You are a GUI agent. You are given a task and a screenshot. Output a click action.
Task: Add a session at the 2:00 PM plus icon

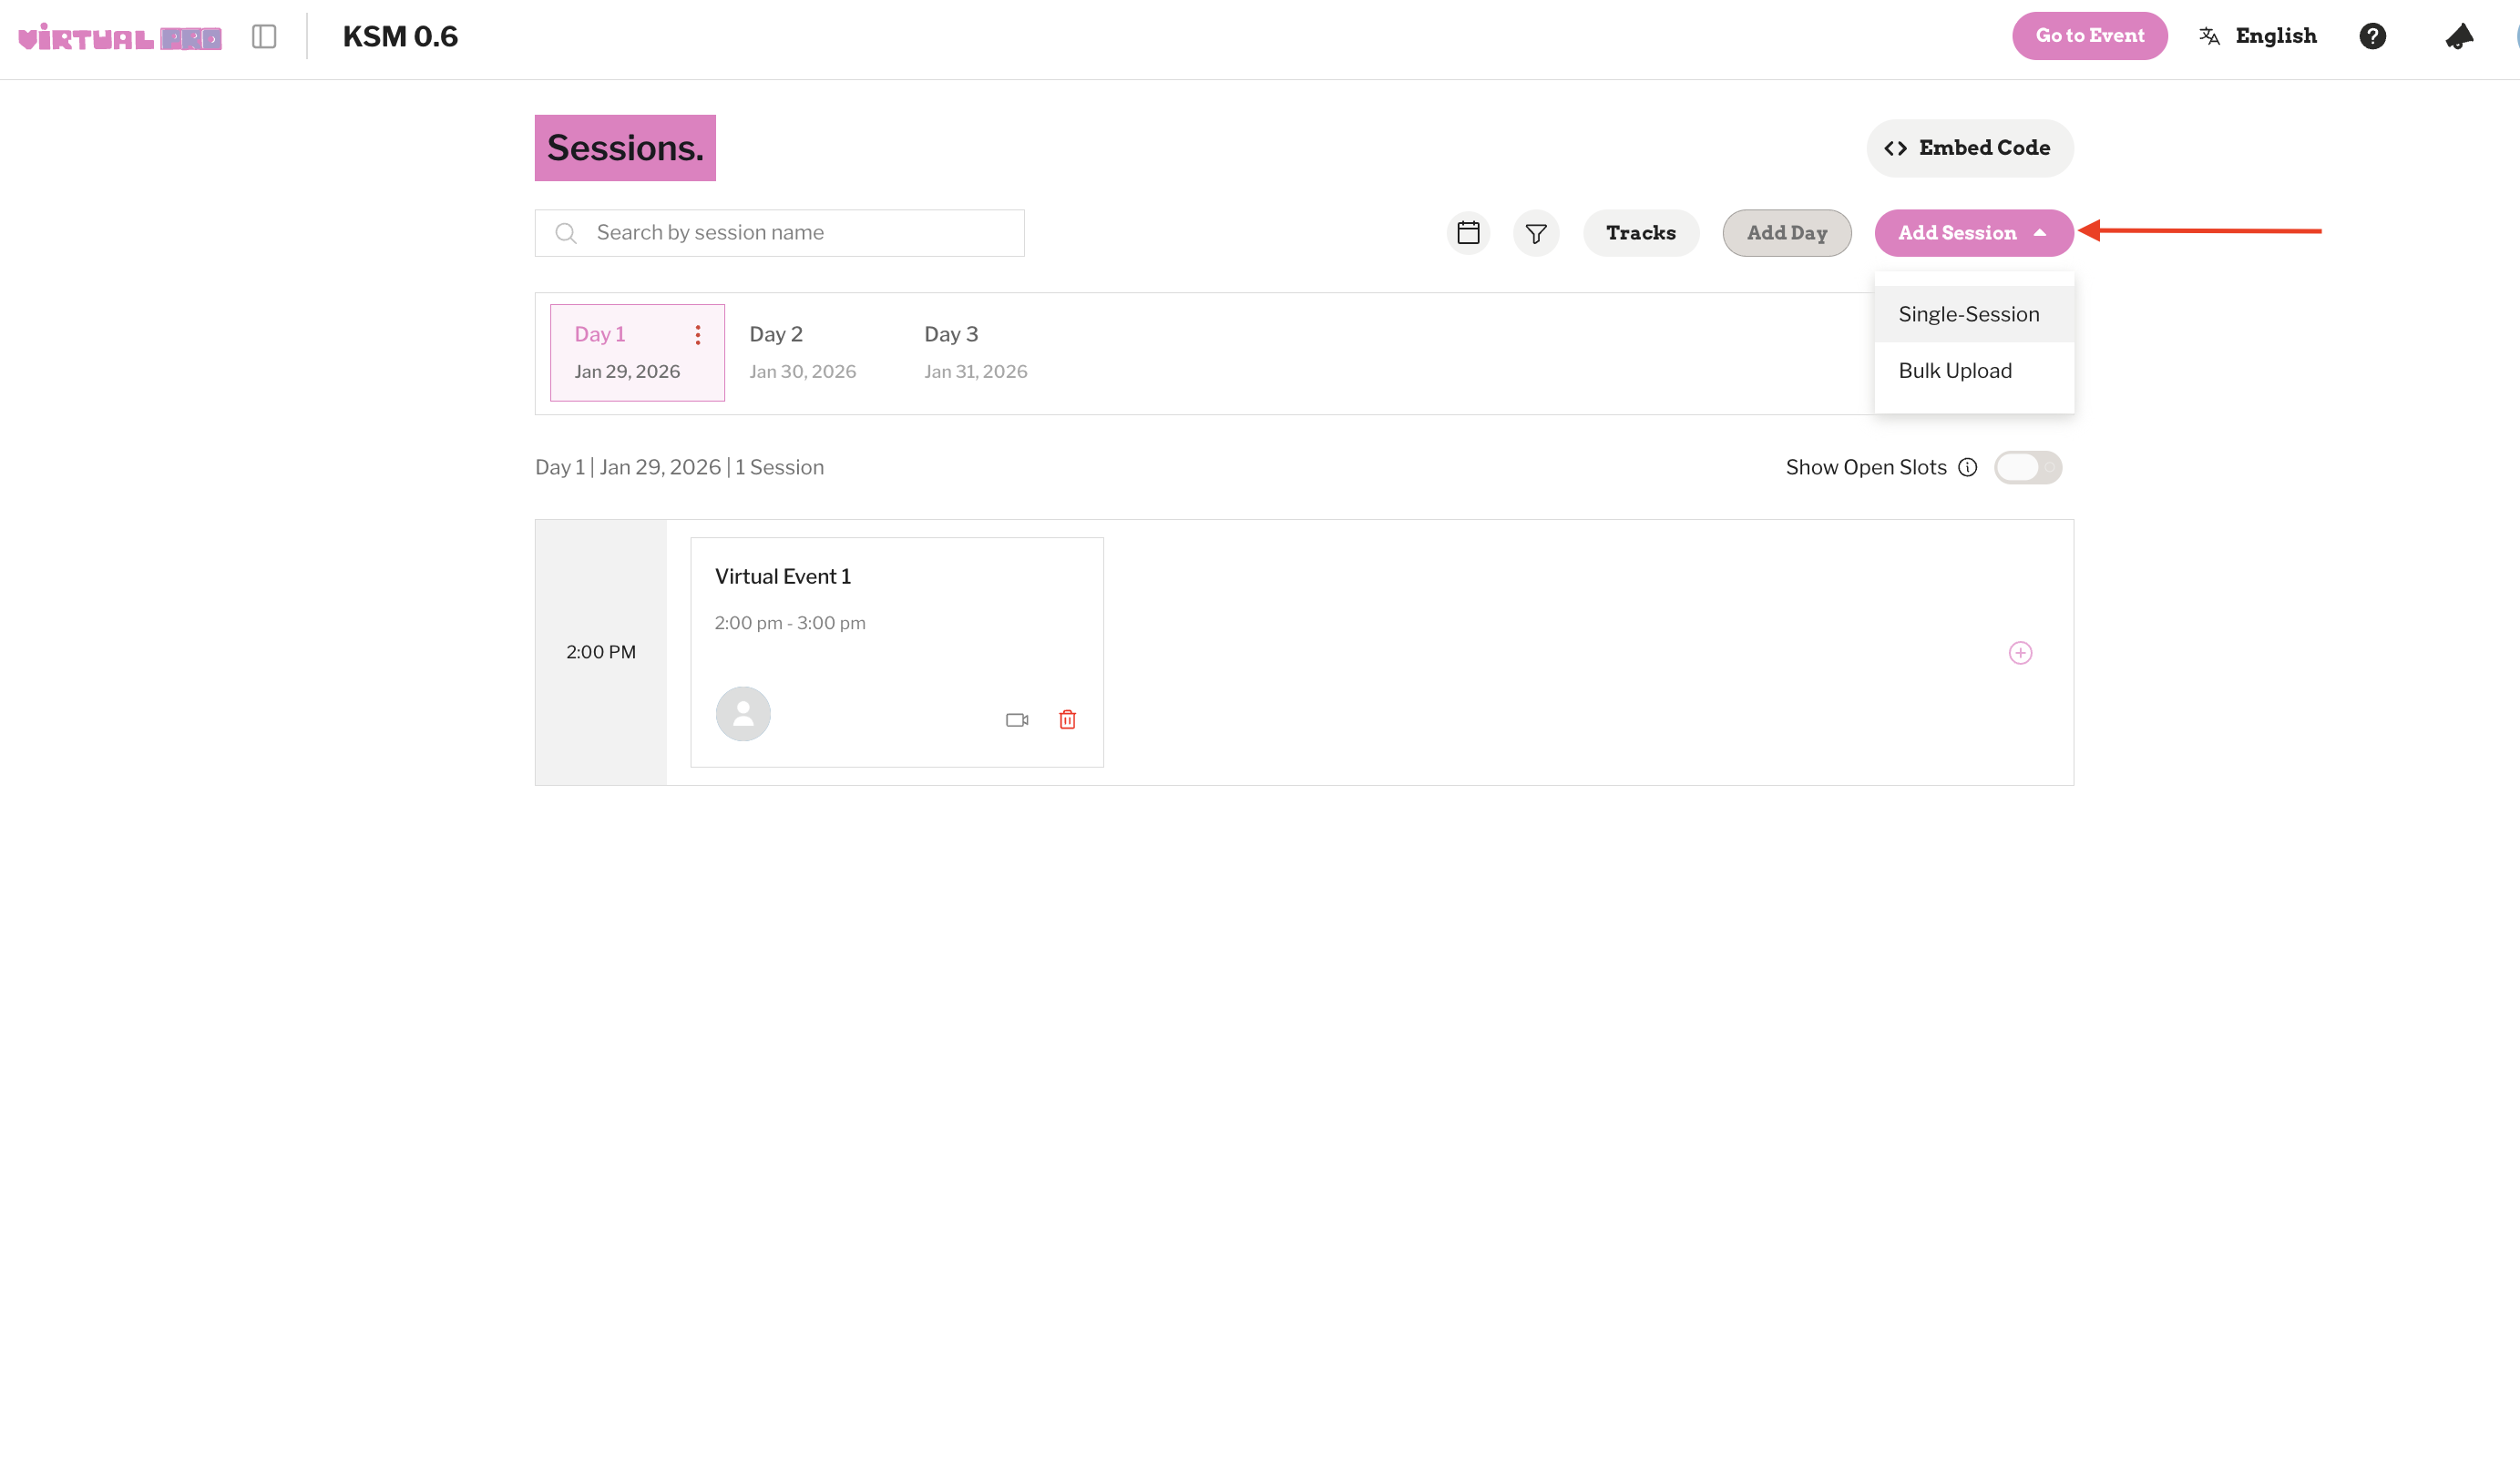[2020, 653]
